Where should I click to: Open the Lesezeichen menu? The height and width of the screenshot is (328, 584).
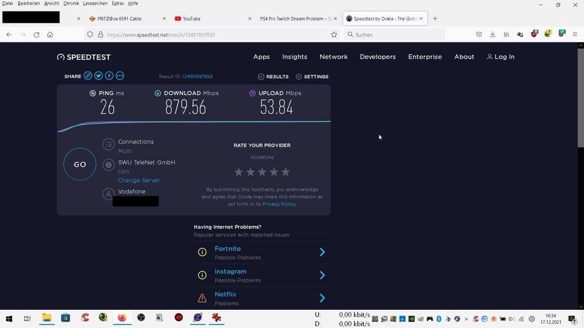[x=95, y=4]
